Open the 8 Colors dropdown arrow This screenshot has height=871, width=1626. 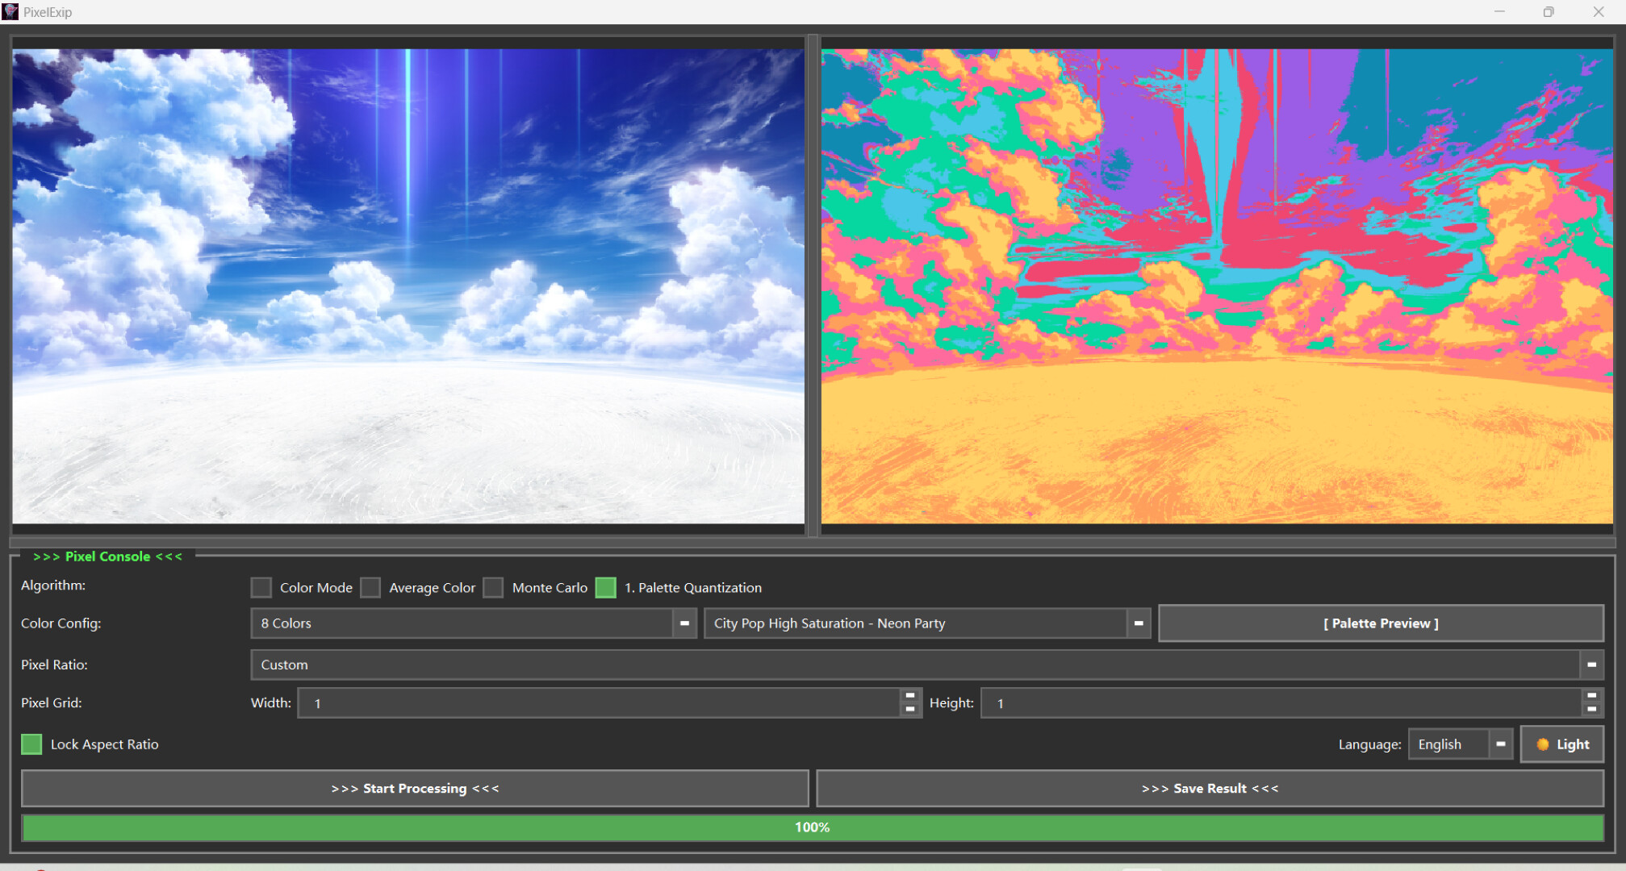(x=683, y=623)
